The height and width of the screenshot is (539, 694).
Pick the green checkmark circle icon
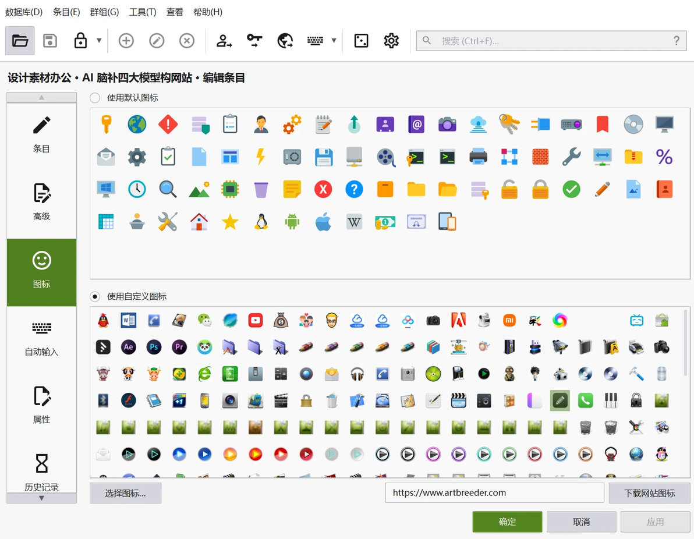(571, 189)
